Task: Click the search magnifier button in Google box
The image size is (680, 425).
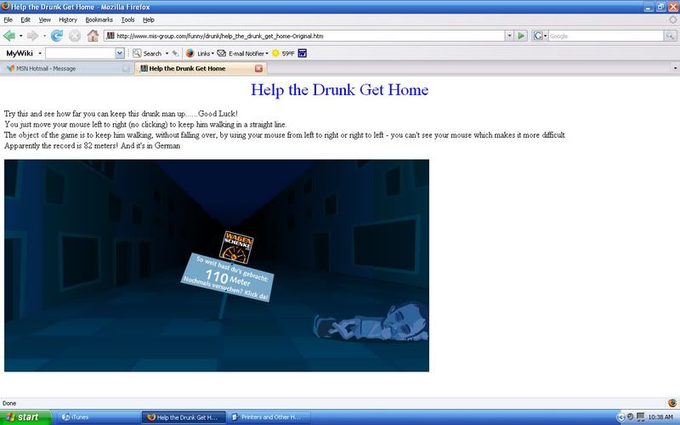Action: [671, 36]
